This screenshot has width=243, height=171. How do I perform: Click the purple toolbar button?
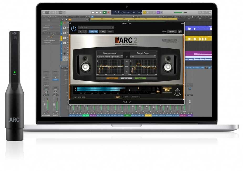(158, 12)
